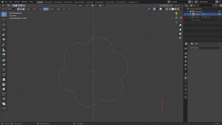The image size is (222, 125).
Task: Select the Knife tool
Action: click(x=4, y=75)
